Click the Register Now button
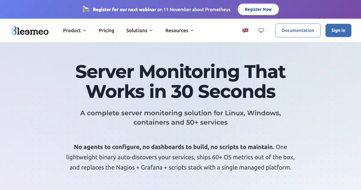Image resolution: width=361 pixels, height=190 pixels. [258, 9]
